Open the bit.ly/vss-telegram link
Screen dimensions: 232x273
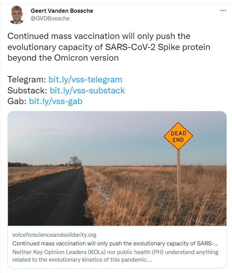(85, 80)
